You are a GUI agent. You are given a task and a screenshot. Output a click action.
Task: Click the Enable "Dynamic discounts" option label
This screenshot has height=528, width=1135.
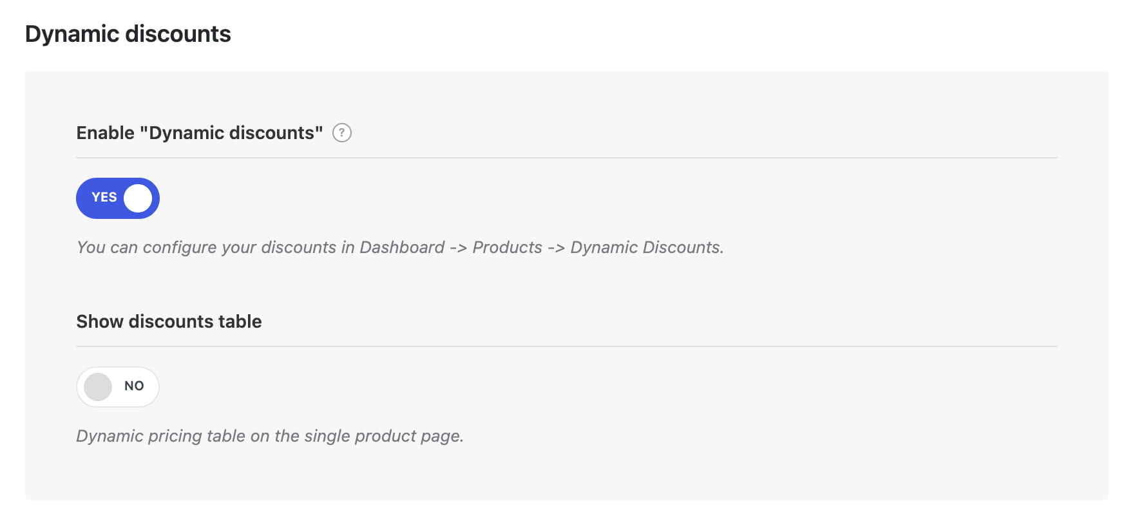tap(200, 133)
